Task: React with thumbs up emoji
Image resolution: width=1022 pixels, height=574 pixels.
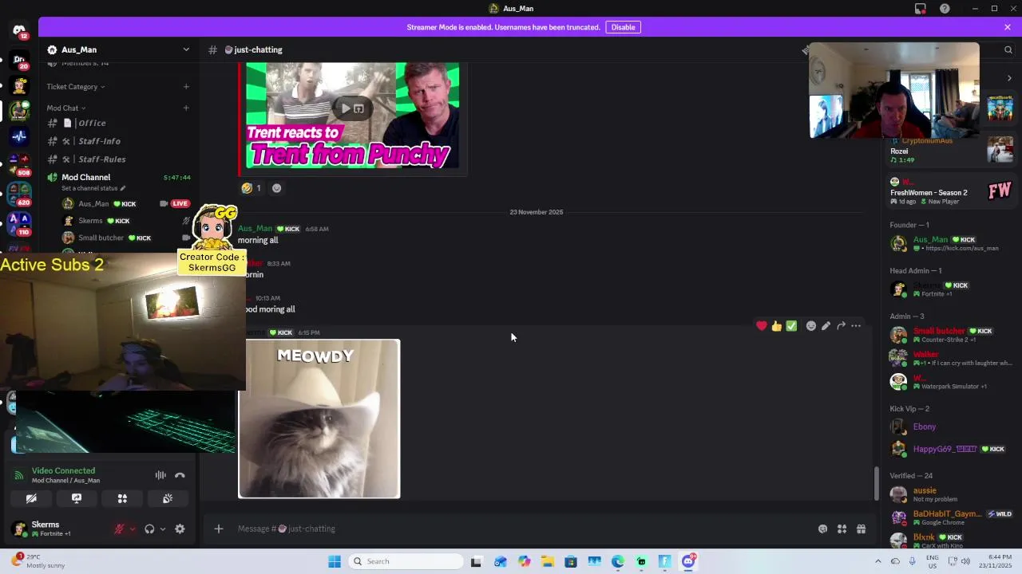Action: click(x=776, y=326)
